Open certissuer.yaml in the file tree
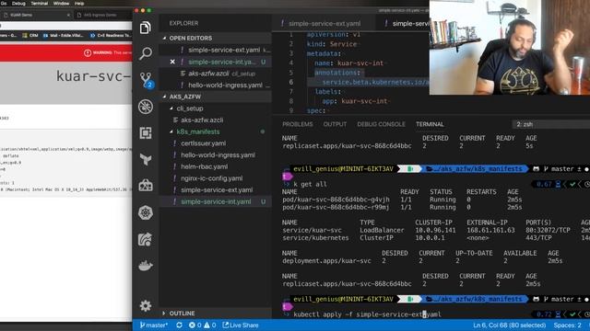590x331 pixels. coord(203,143)
